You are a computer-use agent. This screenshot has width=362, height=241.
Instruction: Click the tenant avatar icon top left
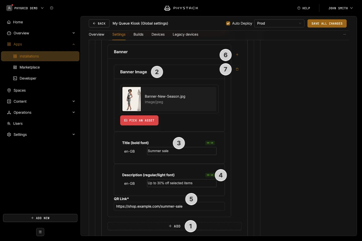pos(9,8)
